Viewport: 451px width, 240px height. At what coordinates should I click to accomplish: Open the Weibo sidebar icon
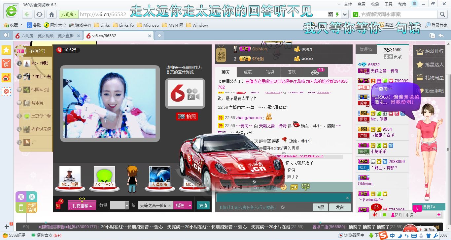click(x=6, y=78)
